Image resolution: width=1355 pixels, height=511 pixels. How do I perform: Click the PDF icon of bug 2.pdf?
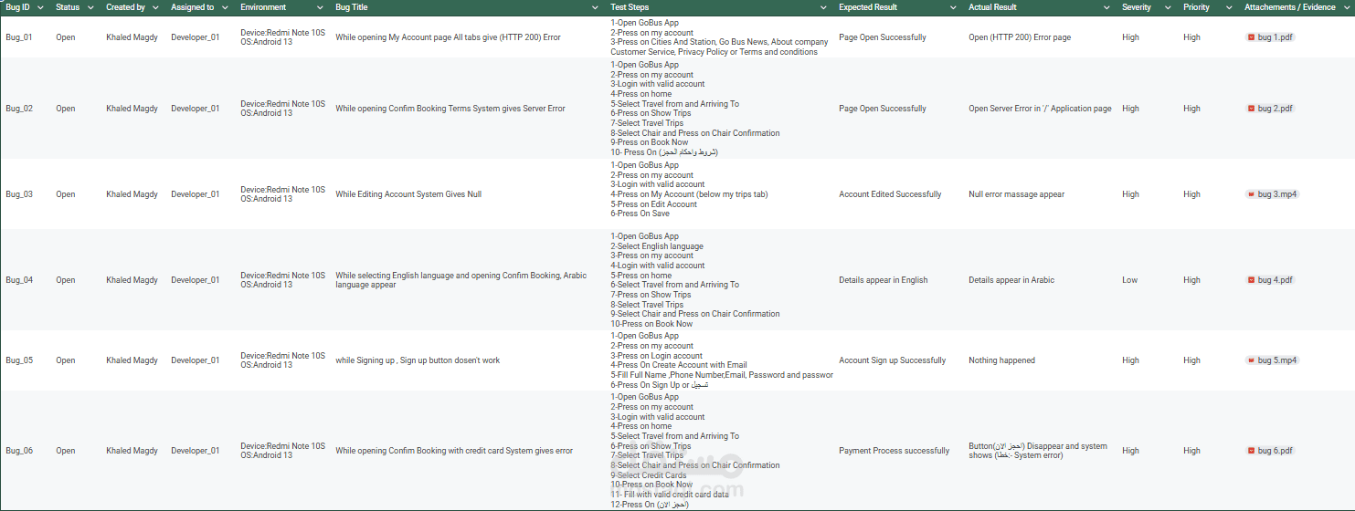(1251, 109)
